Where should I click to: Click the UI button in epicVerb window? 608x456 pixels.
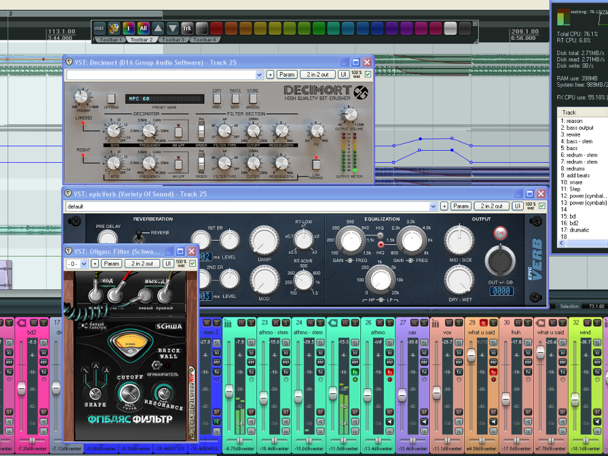(517, 206)
